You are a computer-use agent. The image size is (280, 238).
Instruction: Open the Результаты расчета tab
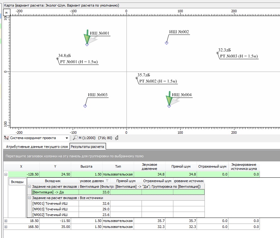tap(87, 146)
